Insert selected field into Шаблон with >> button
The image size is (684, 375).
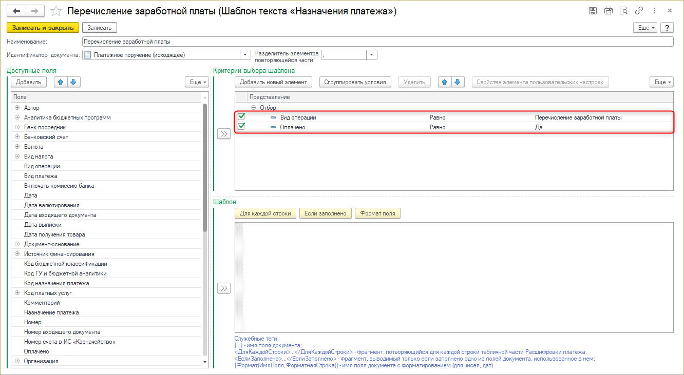click(x=223, y=288)
